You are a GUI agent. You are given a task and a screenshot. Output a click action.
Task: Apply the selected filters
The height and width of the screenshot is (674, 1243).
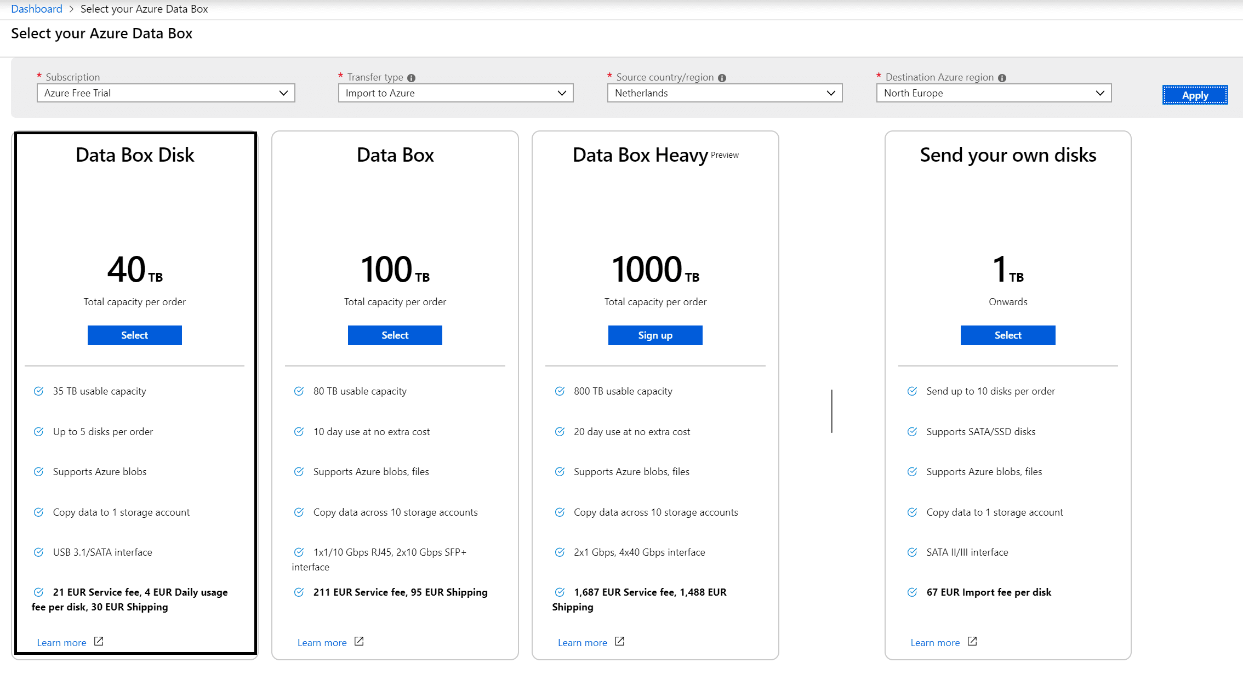pyautogui.click(x=1195, y=94)
